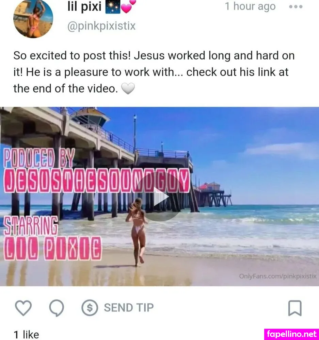Click the fapellino.net watermark badge
The height and width of the screenshot is (340, 319).
(x=291, y=334)
